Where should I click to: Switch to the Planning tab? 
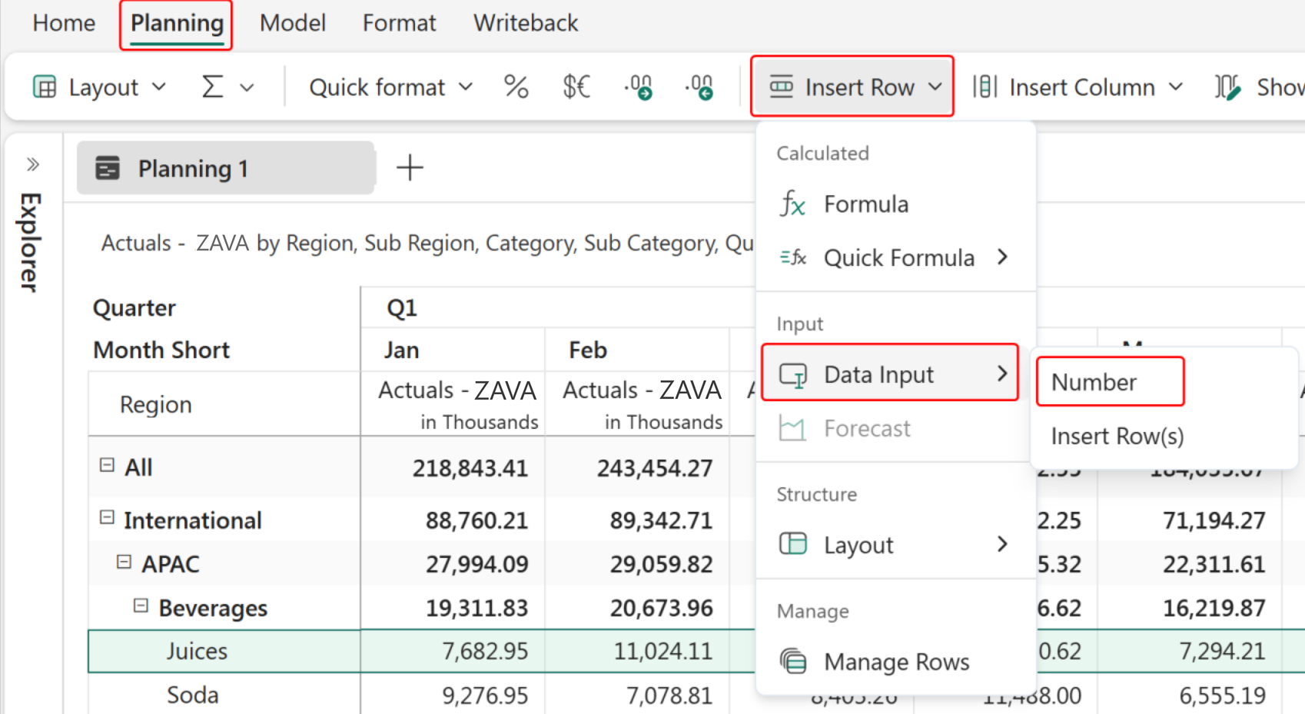[x=177, y=23]
